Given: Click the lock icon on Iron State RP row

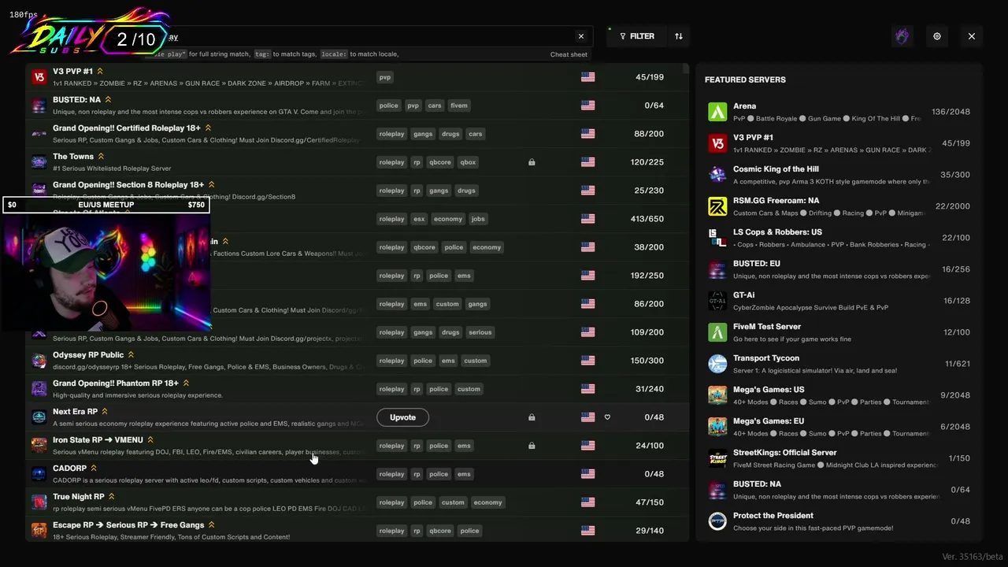Looking at the screenshot, I should click(532, 446).
